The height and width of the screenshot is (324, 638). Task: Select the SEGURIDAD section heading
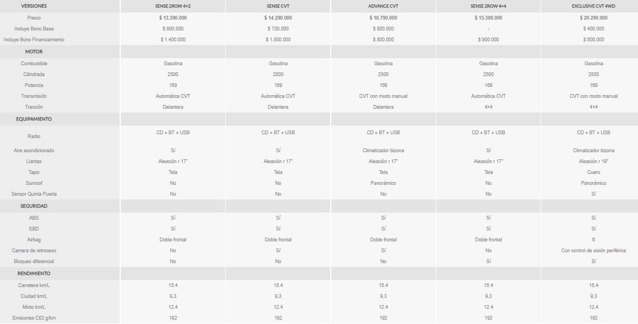point(34,206)
